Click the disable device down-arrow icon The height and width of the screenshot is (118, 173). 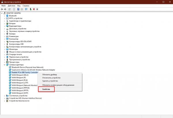click(37, 9)
